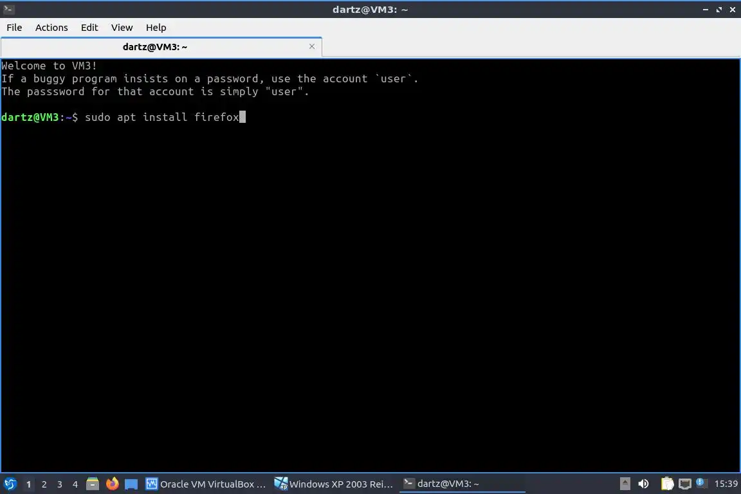The width and height of the screenshot is (741, 494).
Task: Switch to workspace 1
Action: coord(28,484)
